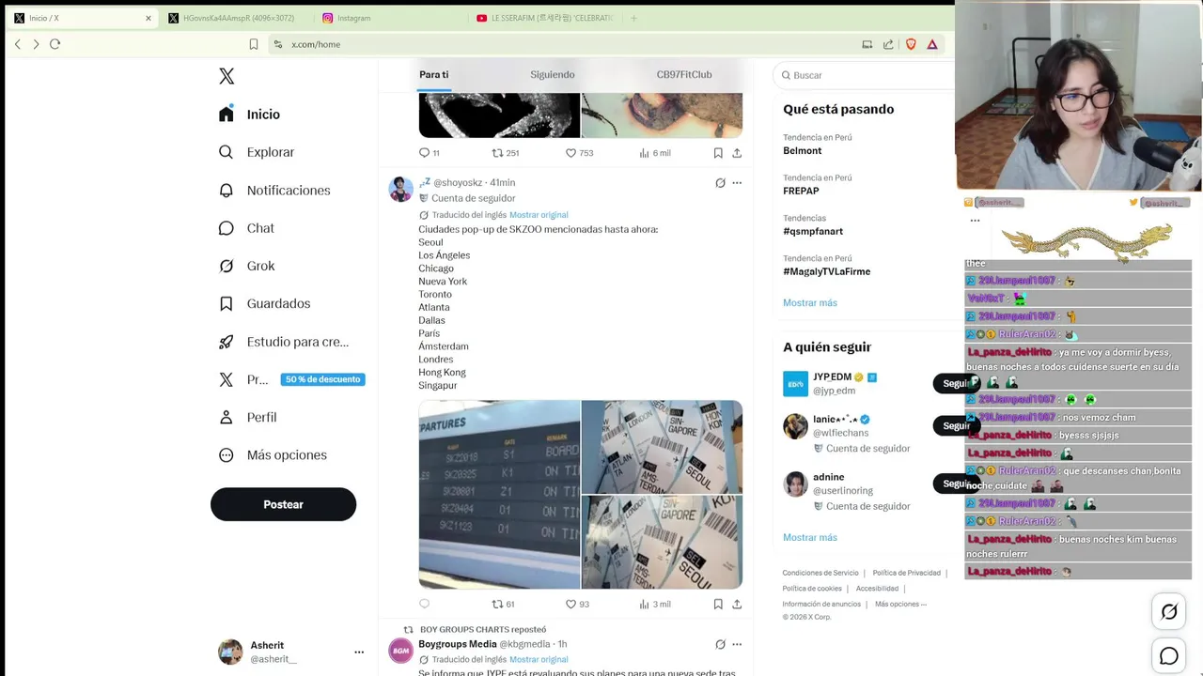Focus the Buscar search field
This screenshot has height=676, width=1203.
865,75
